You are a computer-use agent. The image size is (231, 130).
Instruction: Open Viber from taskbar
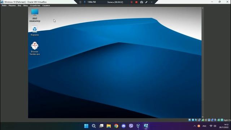click(131, 126)
